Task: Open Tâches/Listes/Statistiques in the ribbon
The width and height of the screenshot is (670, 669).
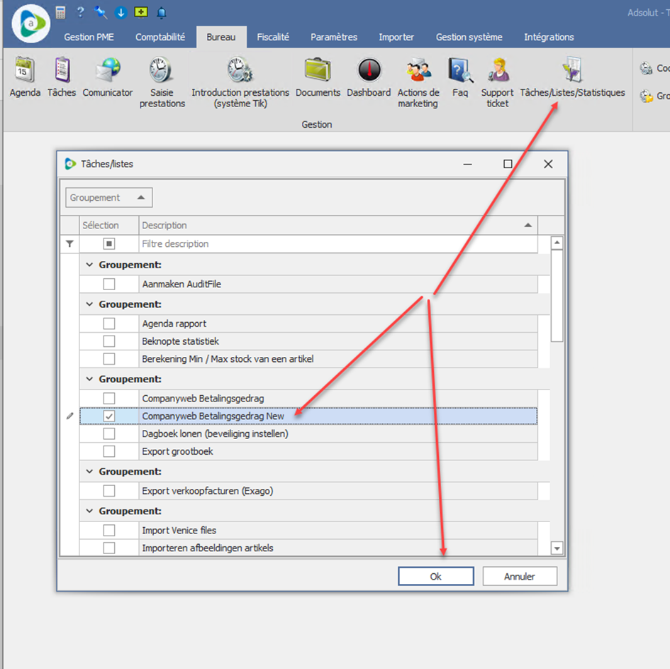Action: point(572,77)
